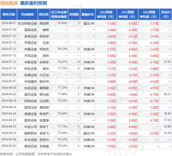The height and width of the screenshot is (156, 172).
Task: Select the 2026预测净利润 column header
Action: coord(149,14)
